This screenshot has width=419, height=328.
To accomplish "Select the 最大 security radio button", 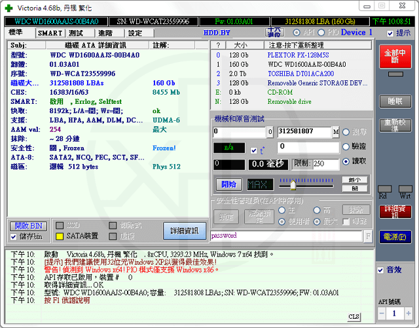I will (317, 221).
